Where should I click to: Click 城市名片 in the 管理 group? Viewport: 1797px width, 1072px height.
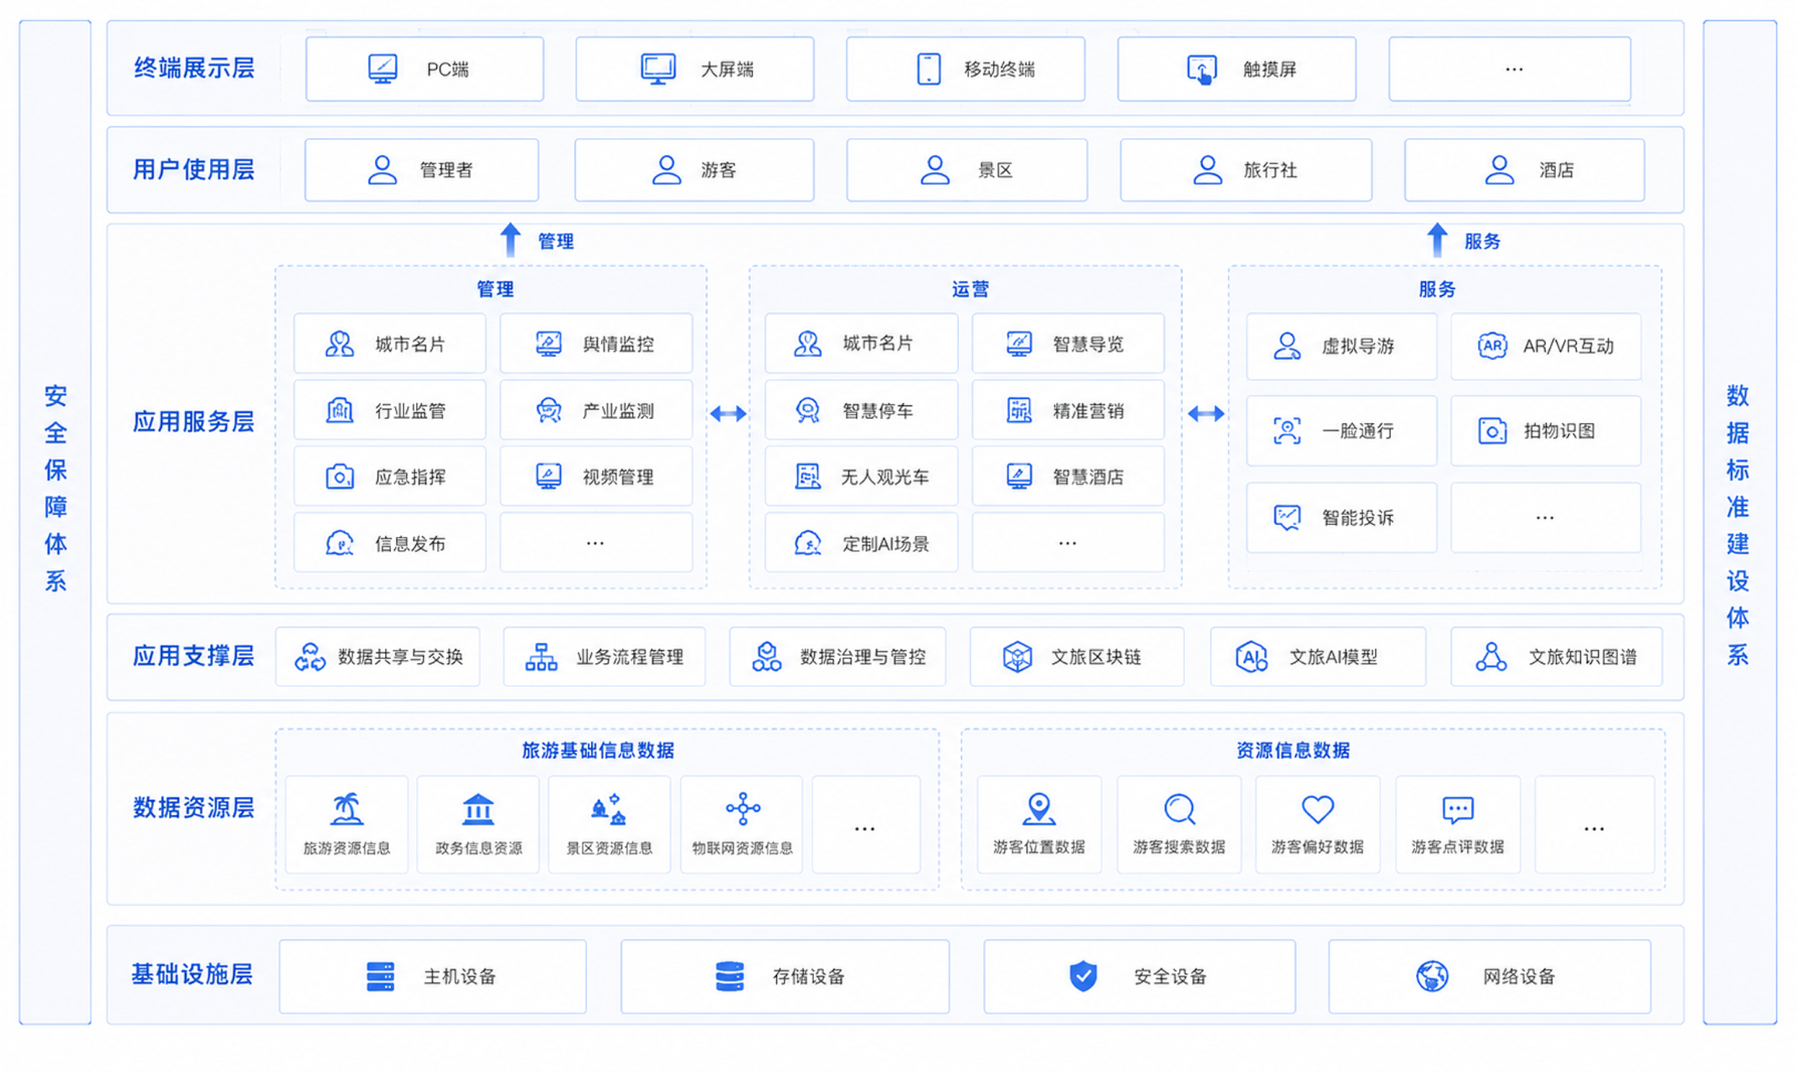(x=390, y=343)
